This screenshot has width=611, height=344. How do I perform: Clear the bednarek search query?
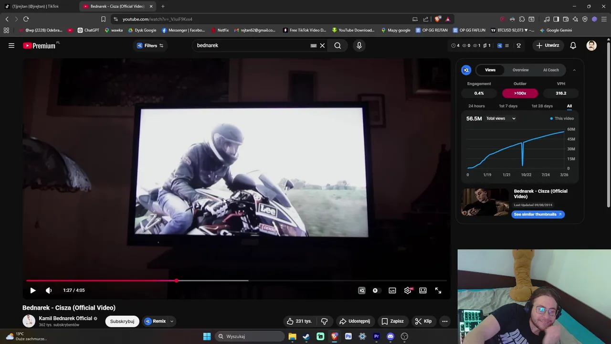(322, 45)
